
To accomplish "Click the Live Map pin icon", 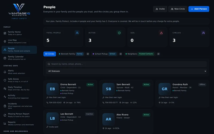I will [5, 42].
